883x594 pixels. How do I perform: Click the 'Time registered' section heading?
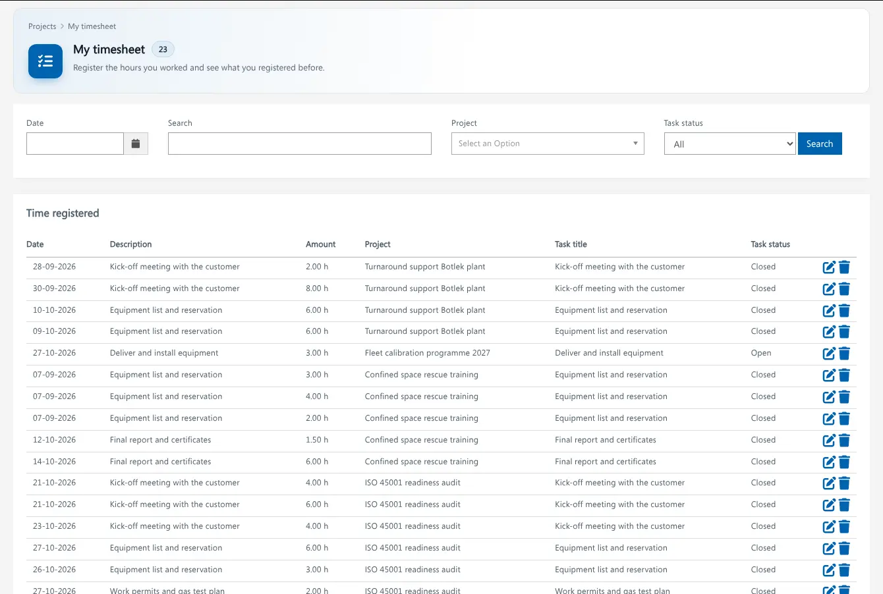(63, 213)
